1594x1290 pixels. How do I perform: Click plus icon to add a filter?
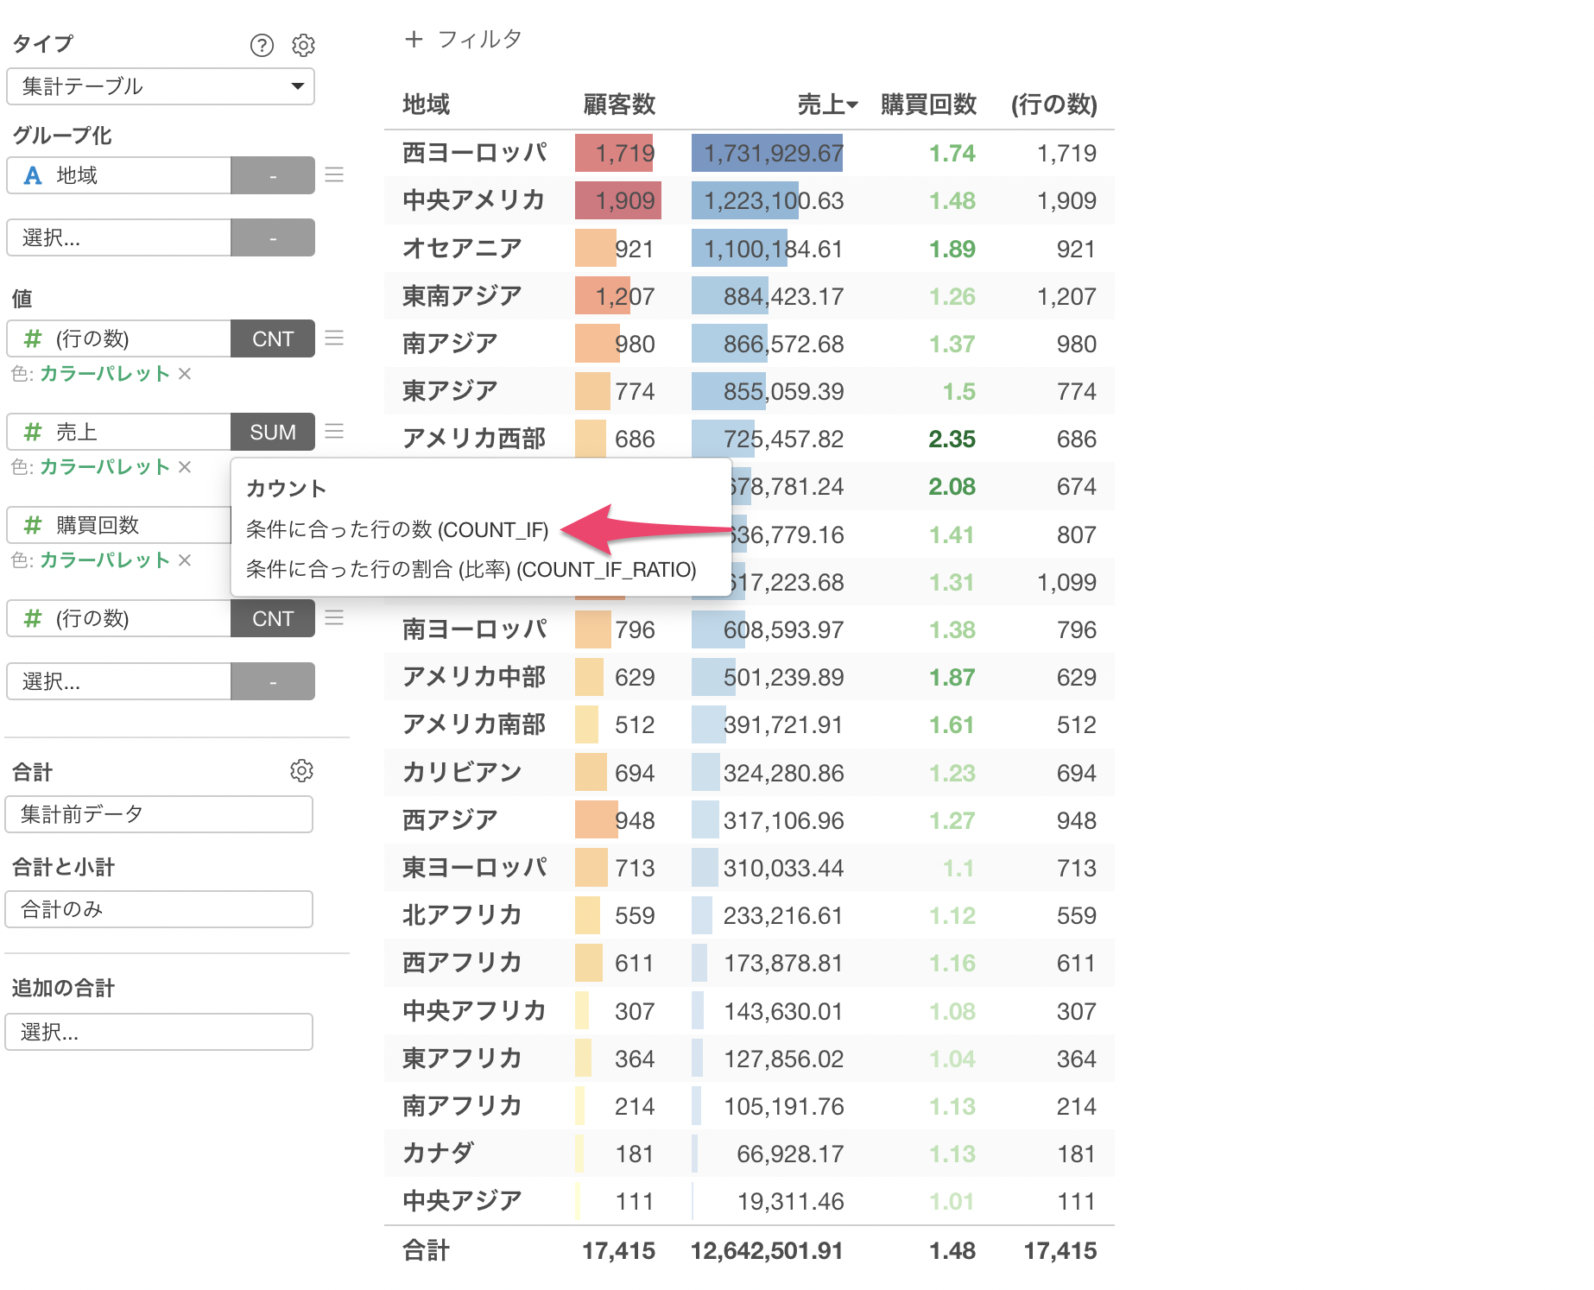click(414, 39)
